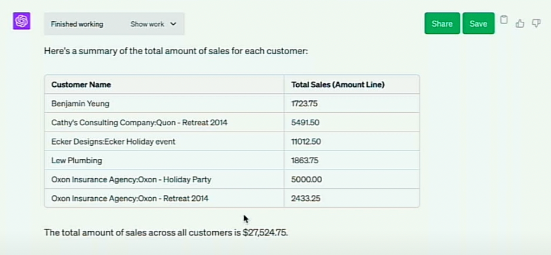Select the Lew Plumbing customer cell
The image size is (551, 255).
click(77, 161)
